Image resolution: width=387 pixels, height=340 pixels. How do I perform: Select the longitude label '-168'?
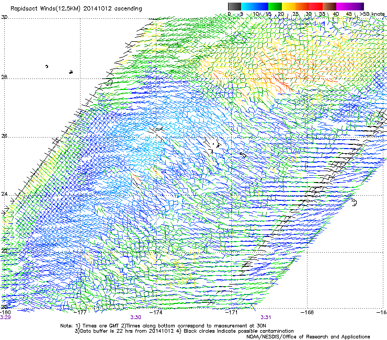tap(308, 312)
